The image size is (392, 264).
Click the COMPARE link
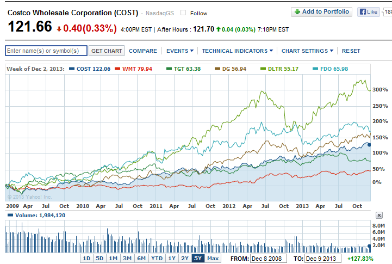[x=143, y=51]
